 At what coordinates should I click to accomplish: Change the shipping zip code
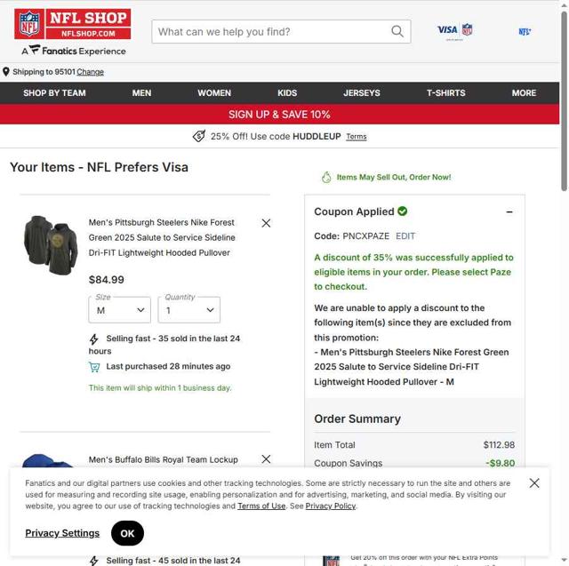(x=91, y=72)
